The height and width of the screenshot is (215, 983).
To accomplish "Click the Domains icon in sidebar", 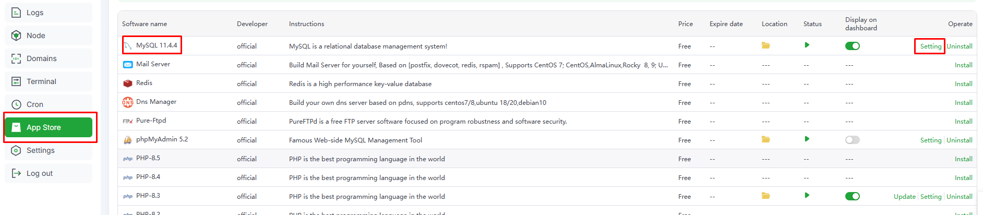I will coord(16,58).
